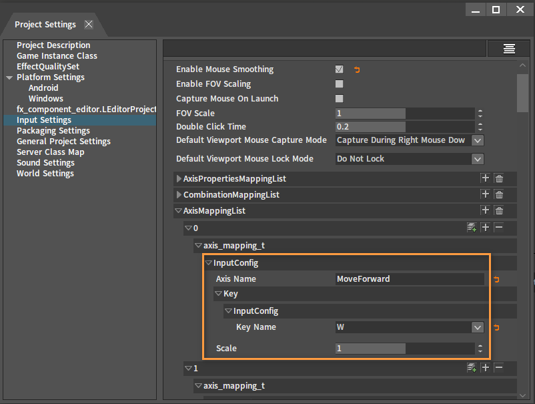The height and width of the screenshot is (404, 535).
Task: Collapse the AxisMappingList section
Action: click(x=178, y=211)
